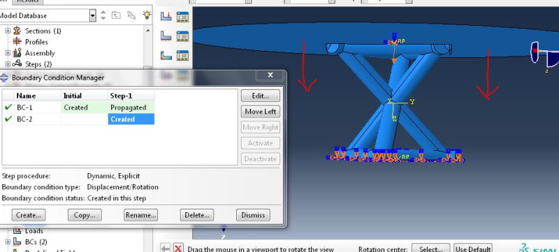Click the Initial column header
This screenshot has width=559, height=252.
85,96
